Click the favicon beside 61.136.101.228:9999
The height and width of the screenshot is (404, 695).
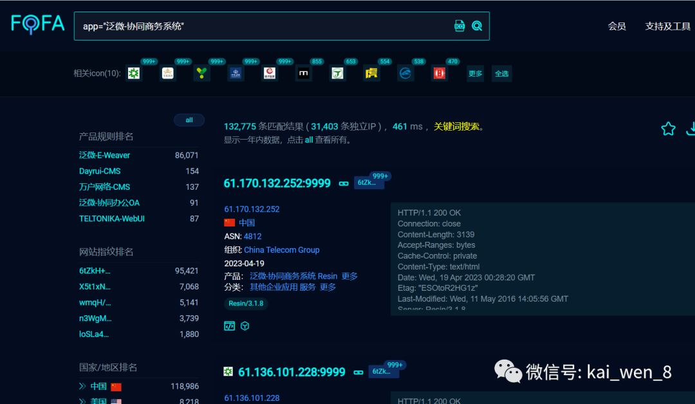(228, 372)
